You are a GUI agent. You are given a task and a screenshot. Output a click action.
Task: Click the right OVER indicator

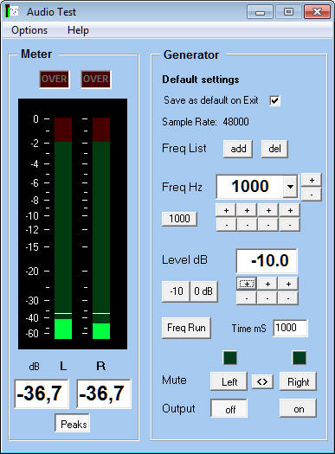(x=96, y=79)
